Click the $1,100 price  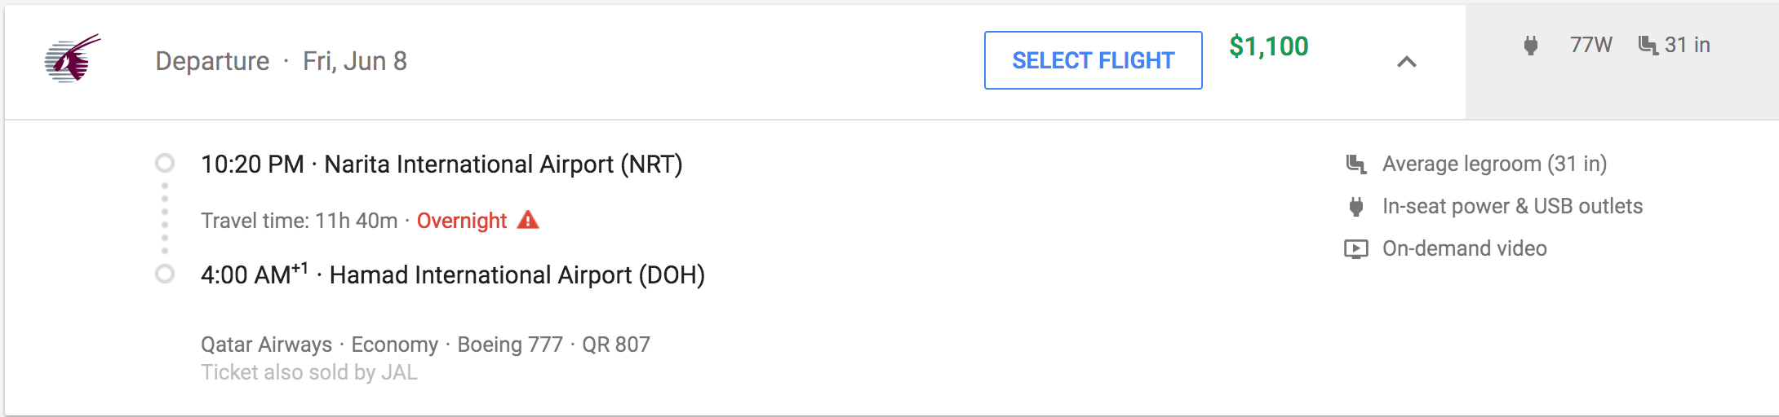pyautogui.click(x=1268, y=46)
